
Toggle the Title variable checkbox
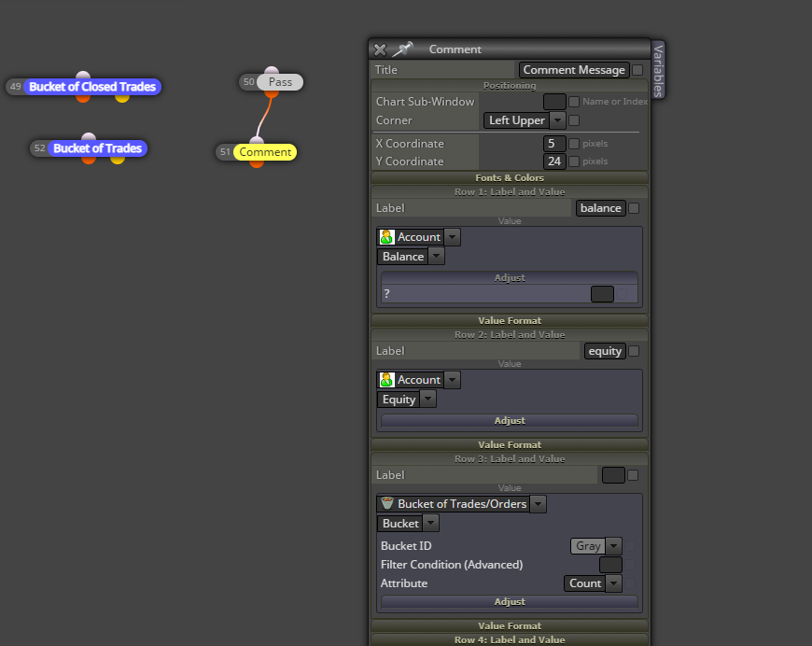point(637,70)
